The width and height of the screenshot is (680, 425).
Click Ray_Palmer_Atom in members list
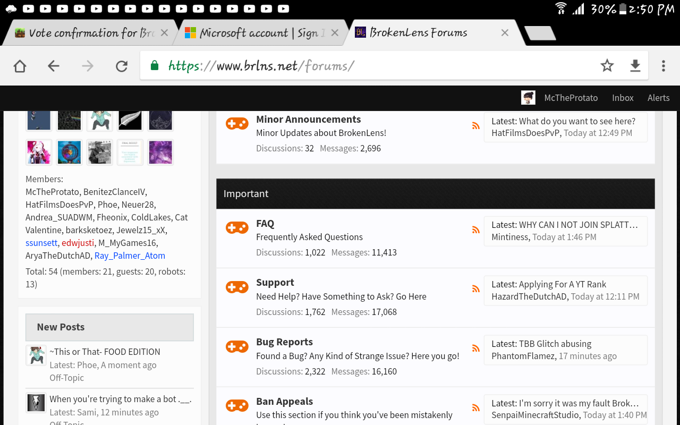point(130,256)
